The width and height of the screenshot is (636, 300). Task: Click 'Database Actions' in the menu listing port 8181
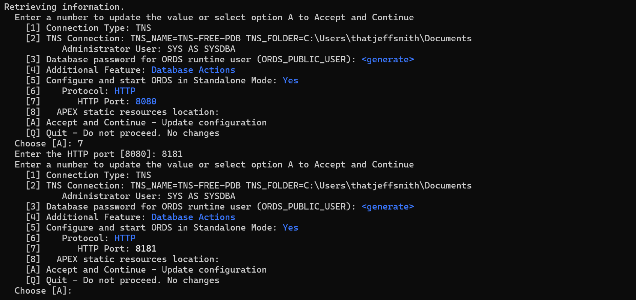[193, 217]
